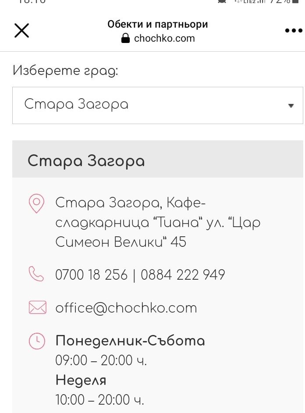Click the dropdown arrow in city selector
This screenshot has height=413, width=305.
tap(291, 106)
